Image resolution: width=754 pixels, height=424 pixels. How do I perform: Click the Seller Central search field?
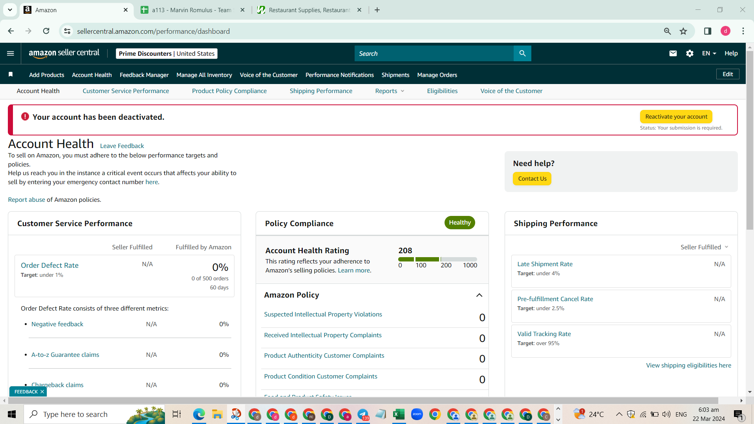(x=434, y=53)
